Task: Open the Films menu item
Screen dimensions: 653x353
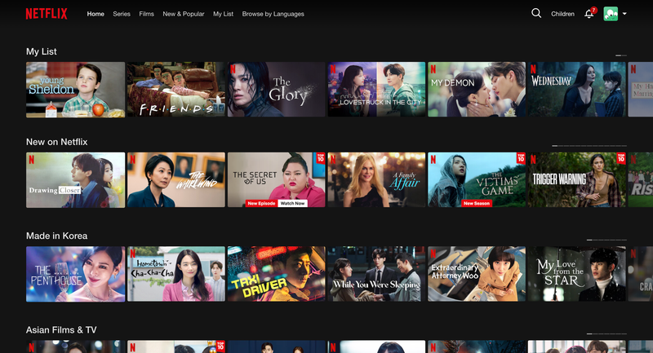Action: tap(147, 14)
